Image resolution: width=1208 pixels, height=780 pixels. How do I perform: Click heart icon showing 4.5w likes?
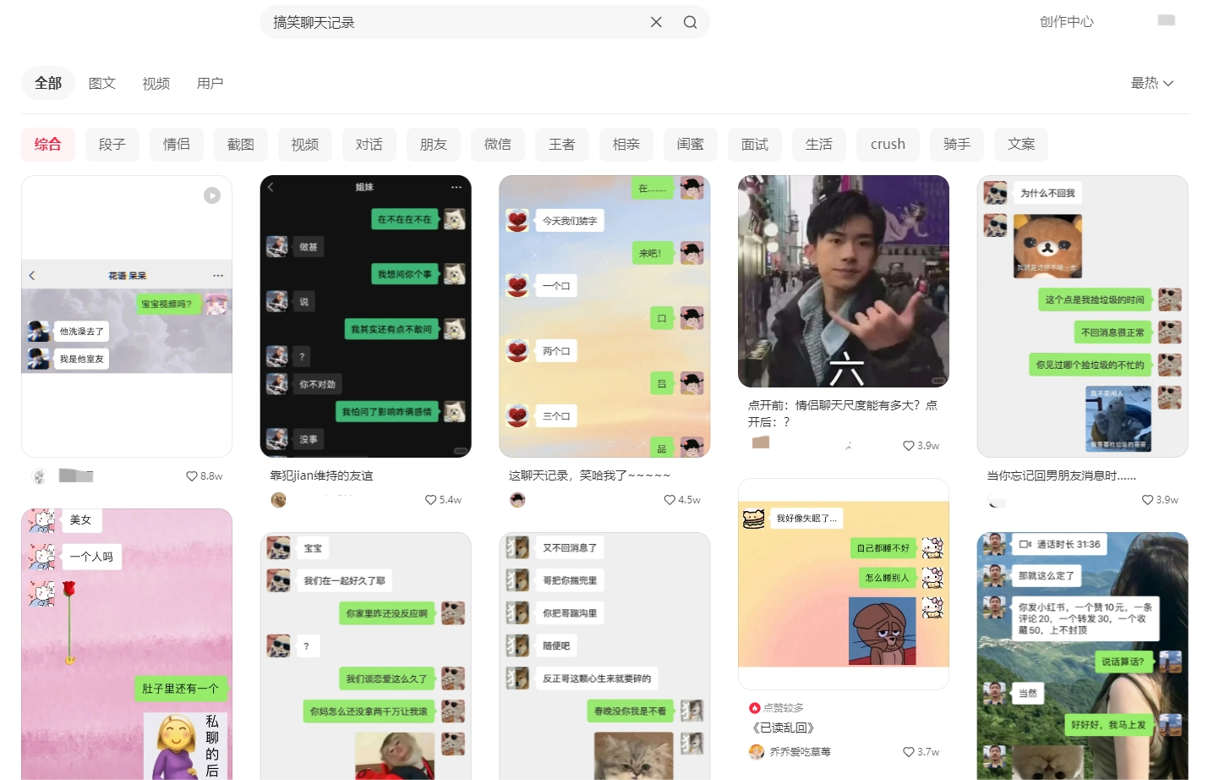pos(670,500)
